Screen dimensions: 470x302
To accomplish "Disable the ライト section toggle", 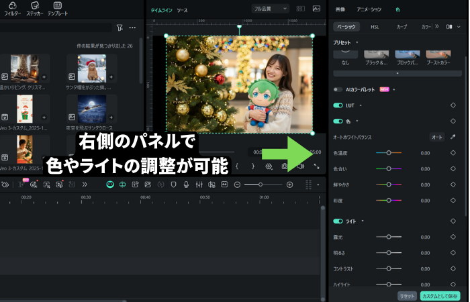I will point(338,221).
